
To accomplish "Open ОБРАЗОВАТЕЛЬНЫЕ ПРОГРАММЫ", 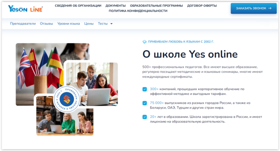I will click(156, 6).
